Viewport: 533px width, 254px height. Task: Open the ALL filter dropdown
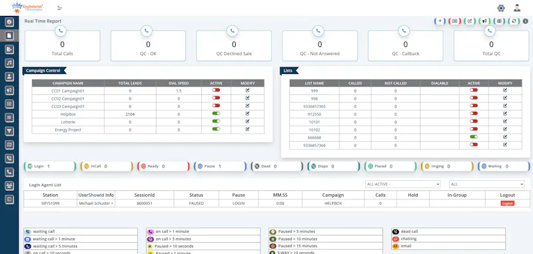coord(487,184)
